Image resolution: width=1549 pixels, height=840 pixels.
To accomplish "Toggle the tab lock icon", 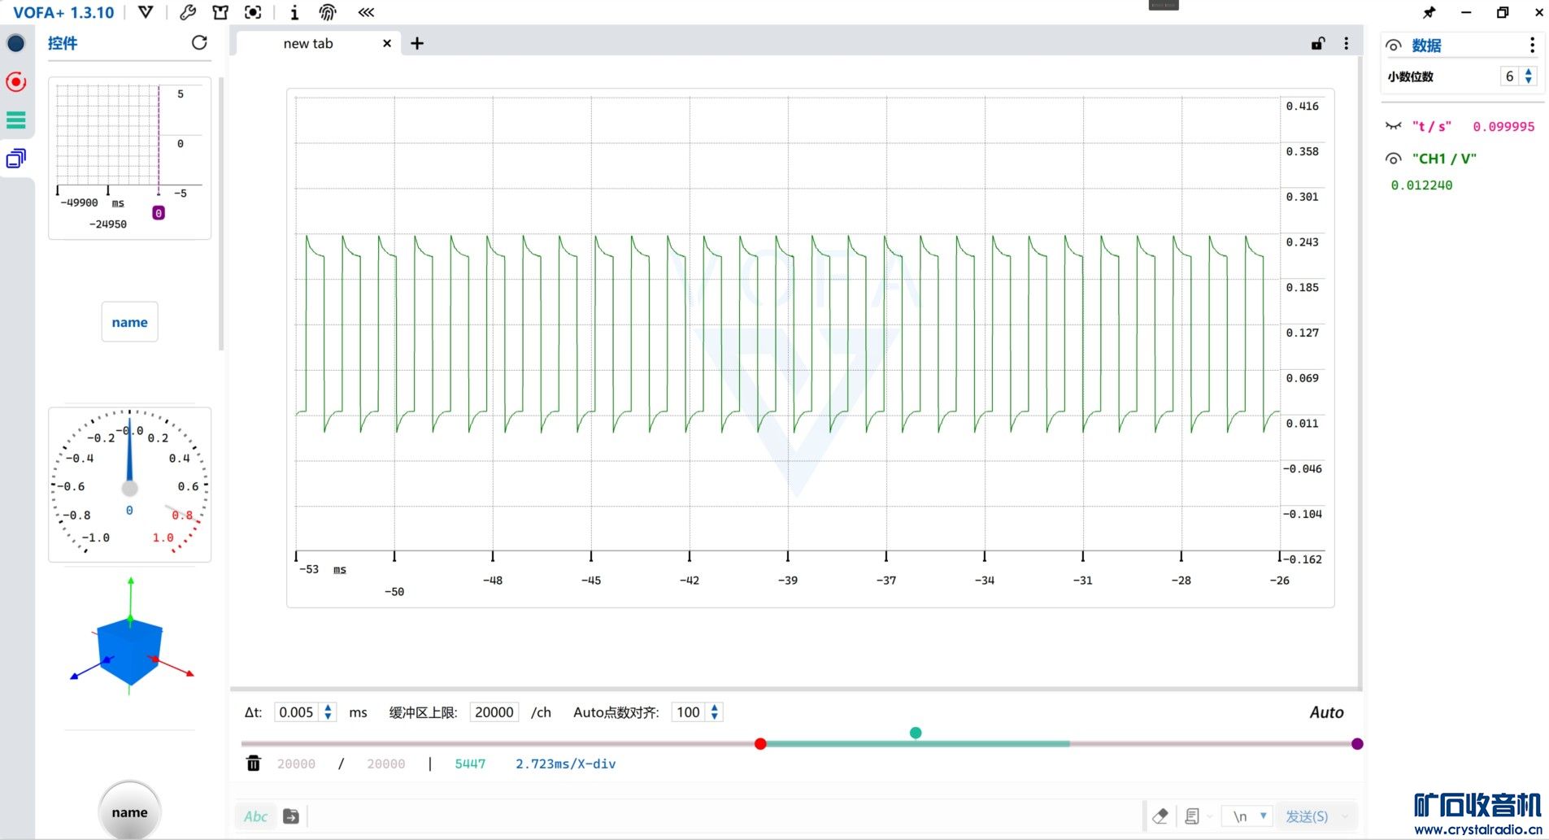I will (1318, 44).
